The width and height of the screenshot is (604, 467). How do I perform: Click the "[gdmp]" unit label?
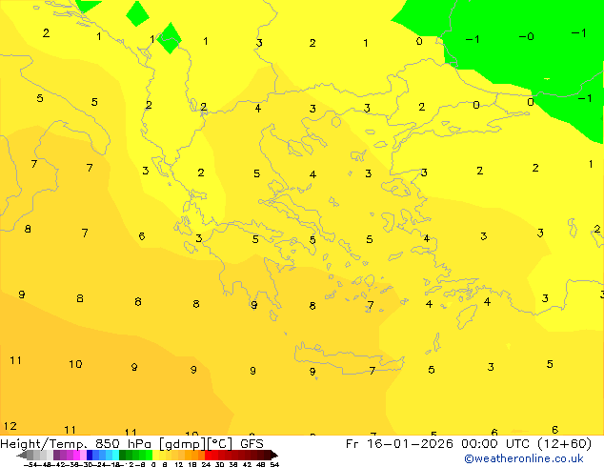pyautogui.click(x=183, y=444)
